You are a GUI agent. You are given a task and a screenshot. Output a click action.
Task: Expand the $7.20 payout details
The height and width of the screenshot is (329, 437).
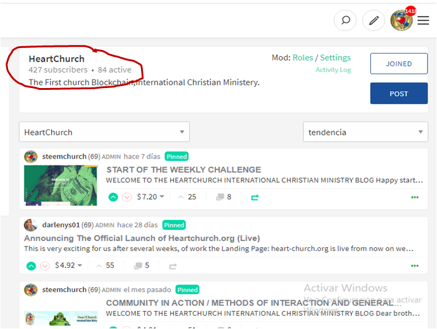[x=150, y=197]
